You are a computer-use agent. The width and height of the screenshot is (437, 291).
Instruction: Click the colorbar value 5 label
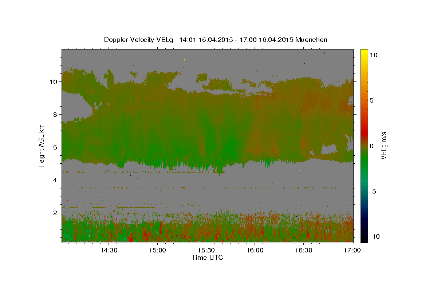[371, 100]
